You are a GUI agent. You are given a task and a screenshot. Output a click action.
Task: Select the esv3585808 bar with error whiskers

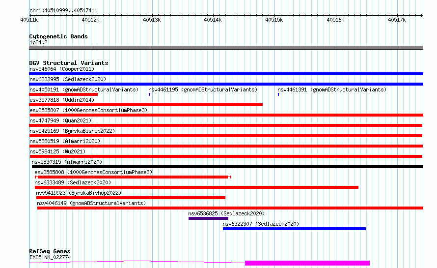(x=133, y=177)
